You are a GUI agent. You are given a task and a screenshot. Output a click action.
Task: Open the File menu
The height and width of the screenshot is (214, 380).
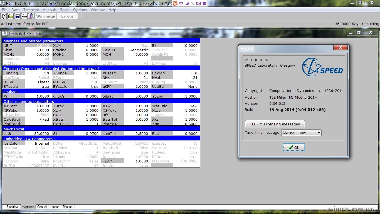(5, 10)
